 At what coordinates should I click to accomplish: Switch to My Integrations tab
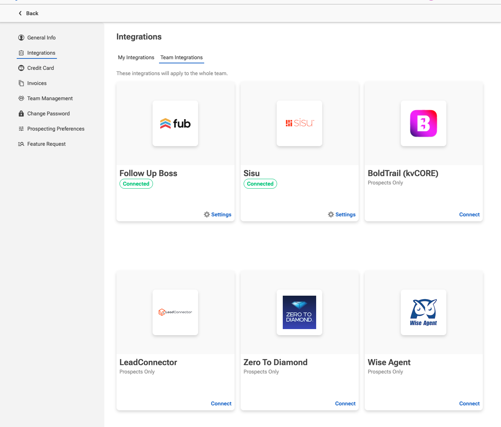point(136,57)
